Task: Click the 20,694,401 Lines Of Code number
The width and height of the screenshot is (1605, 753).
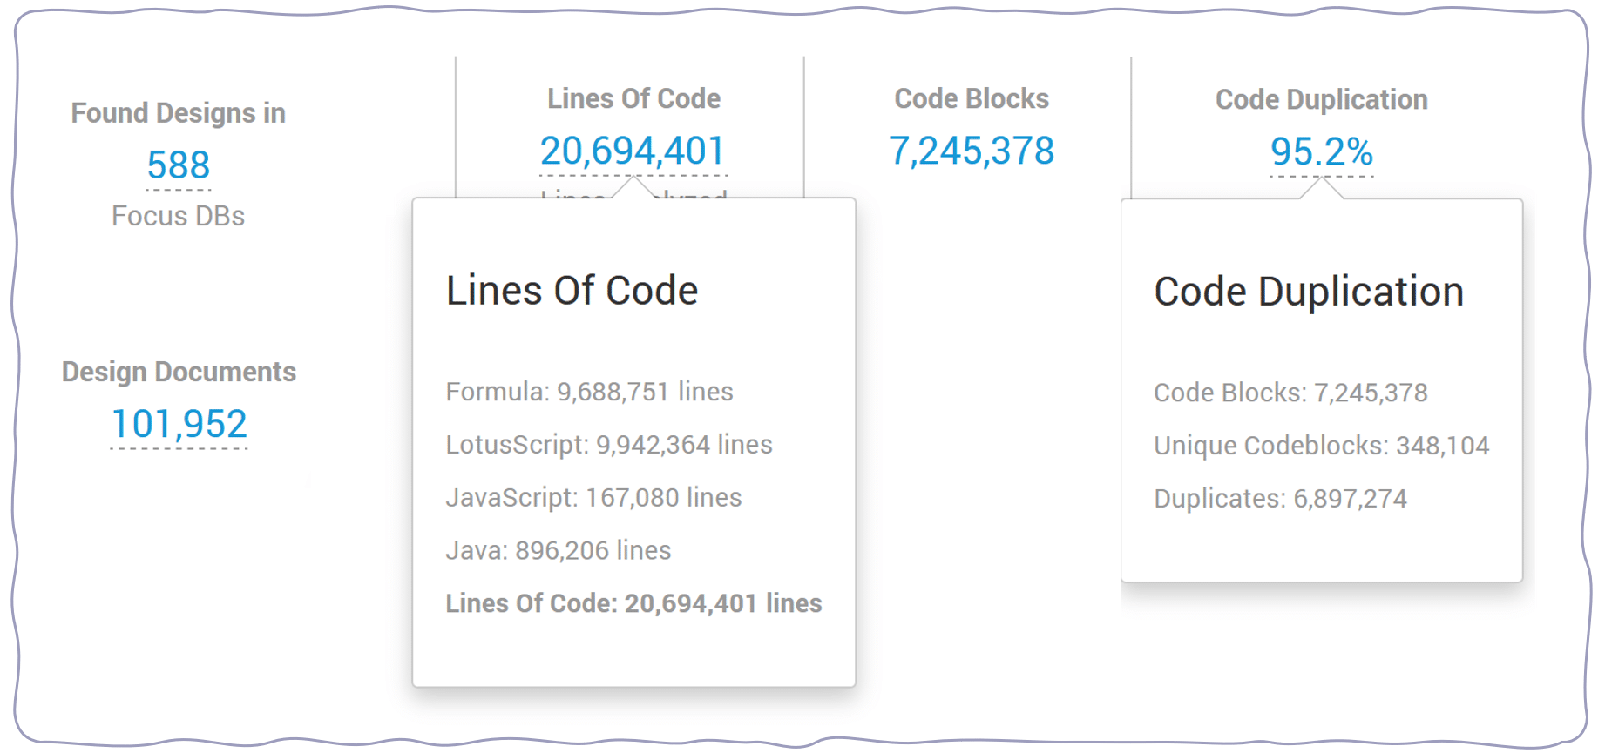Action: (633, 151)
